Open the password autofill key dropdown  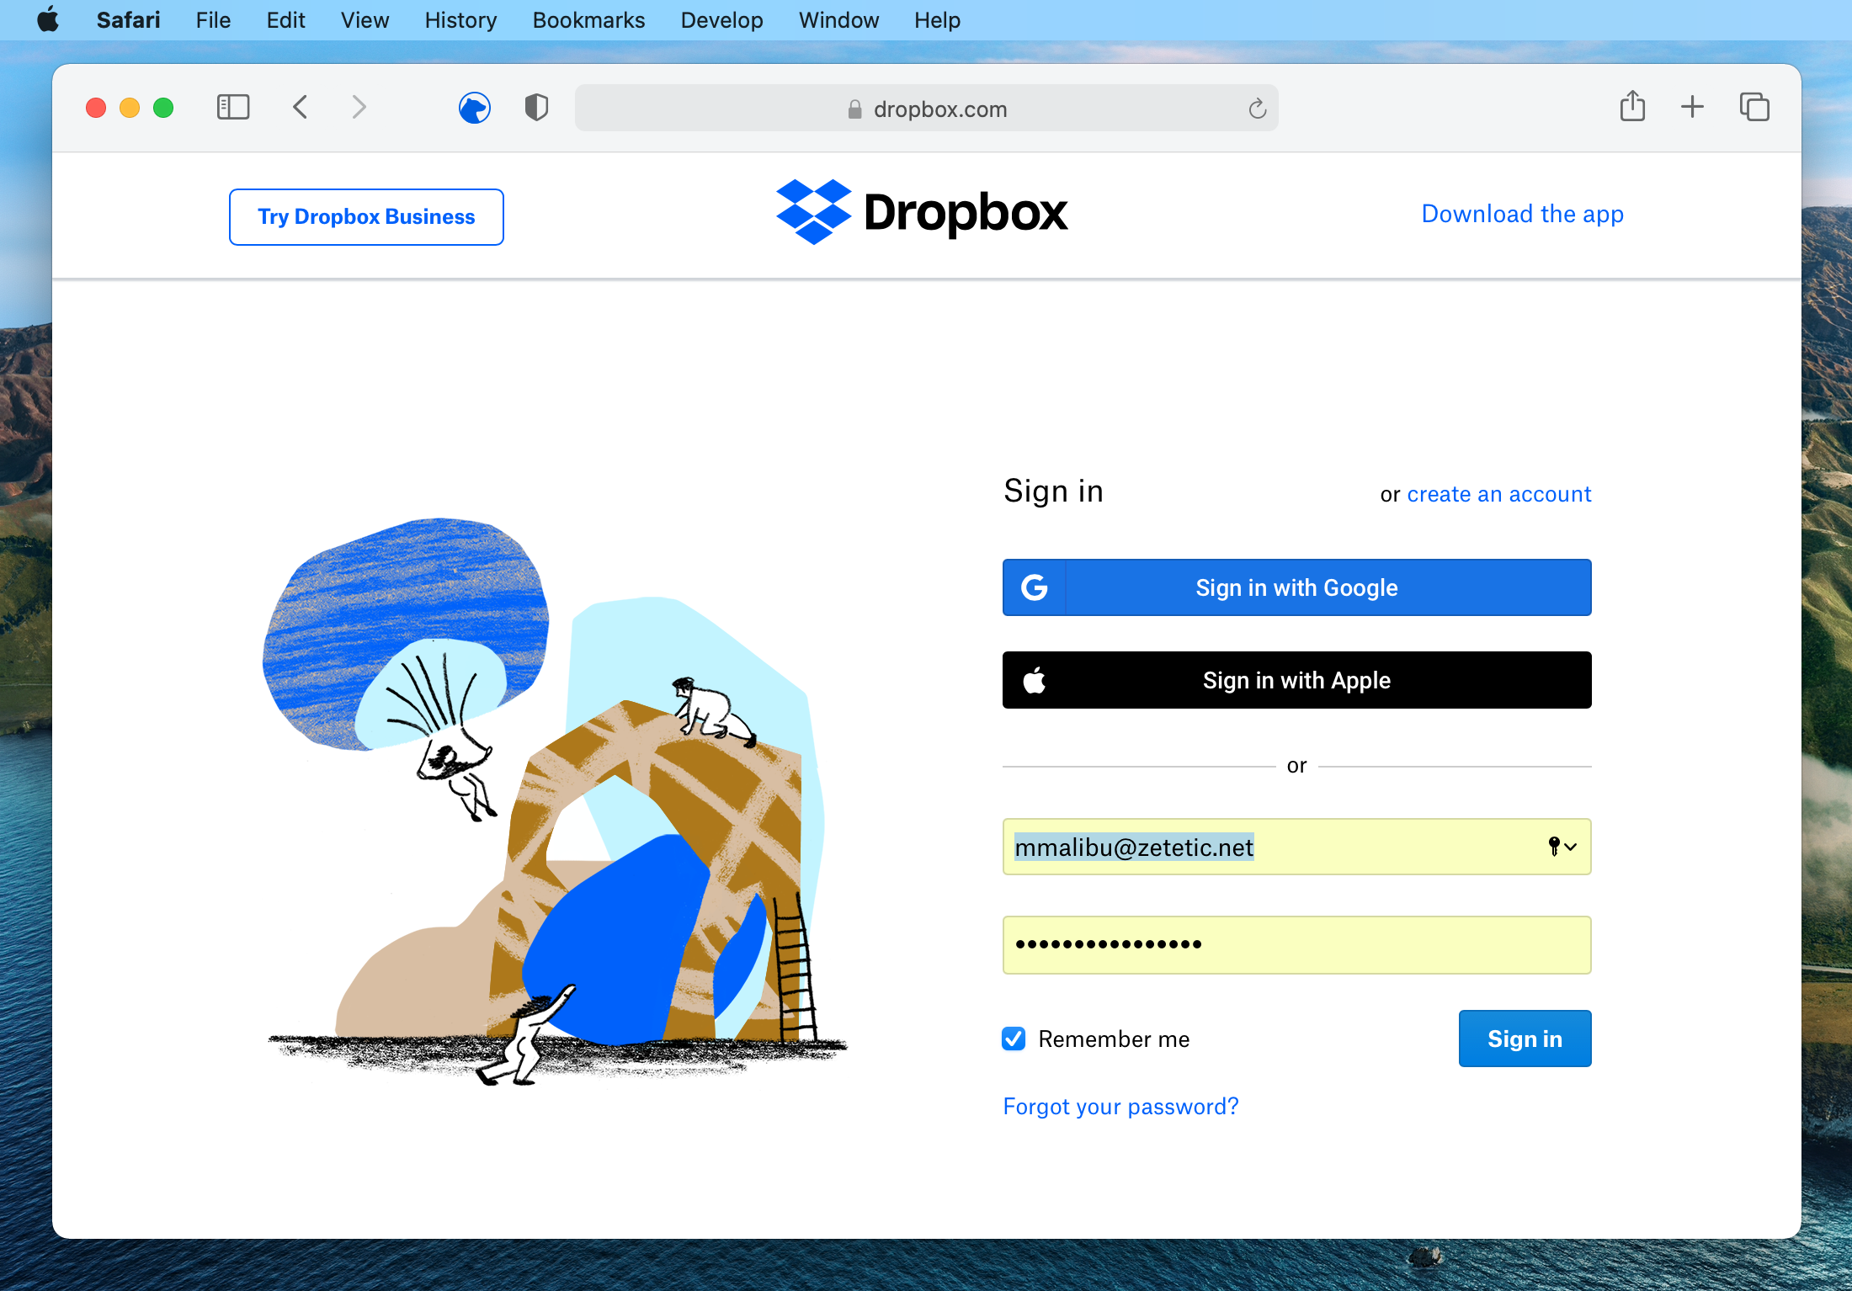(x=1562, y=847)
